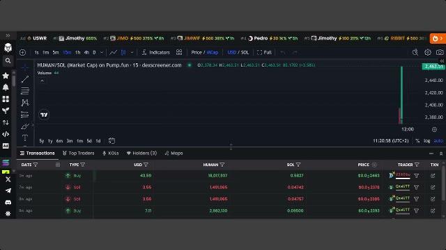Select the 5m timeframe
Viewport: 446px width, 250px height.
56,53
